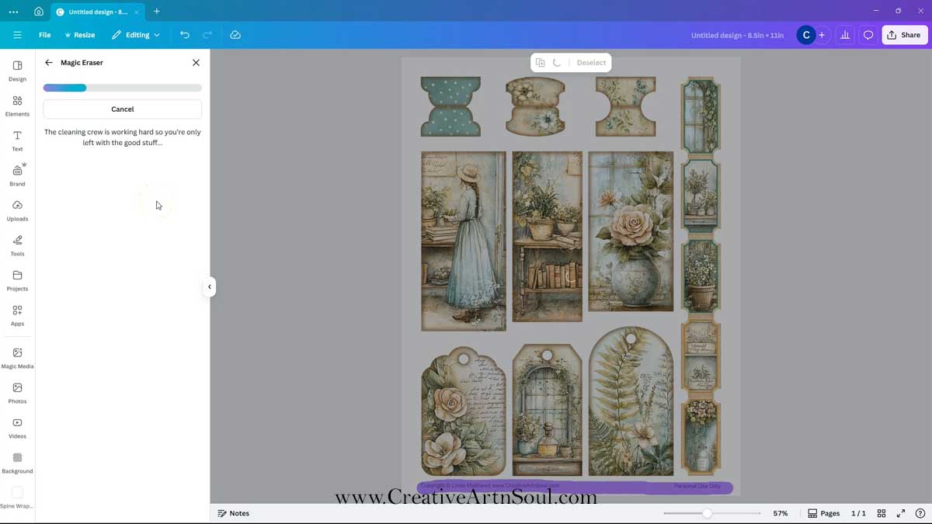Viewport: 932px width, 524px height.
Task: Adjust the zoom slider handle
Action: [707, 513]
